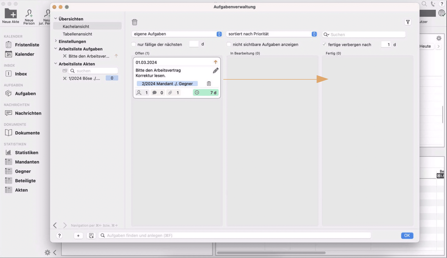Screen dimensions: 447x258
Task: Focus the days field after 'nur fällige der nächsten'
Action: click(x=194, y=44)
